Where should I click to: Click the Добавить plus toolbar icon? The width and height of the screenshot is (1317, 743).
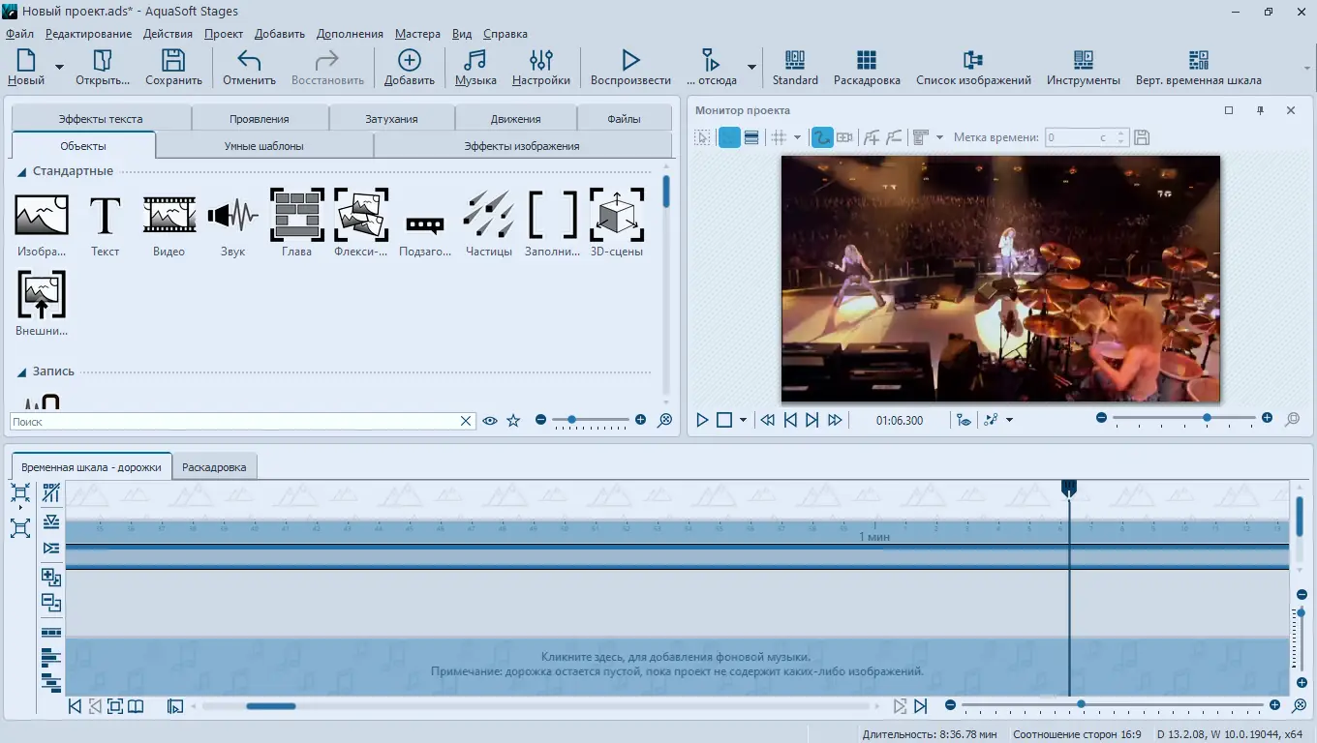pos(410,68)
